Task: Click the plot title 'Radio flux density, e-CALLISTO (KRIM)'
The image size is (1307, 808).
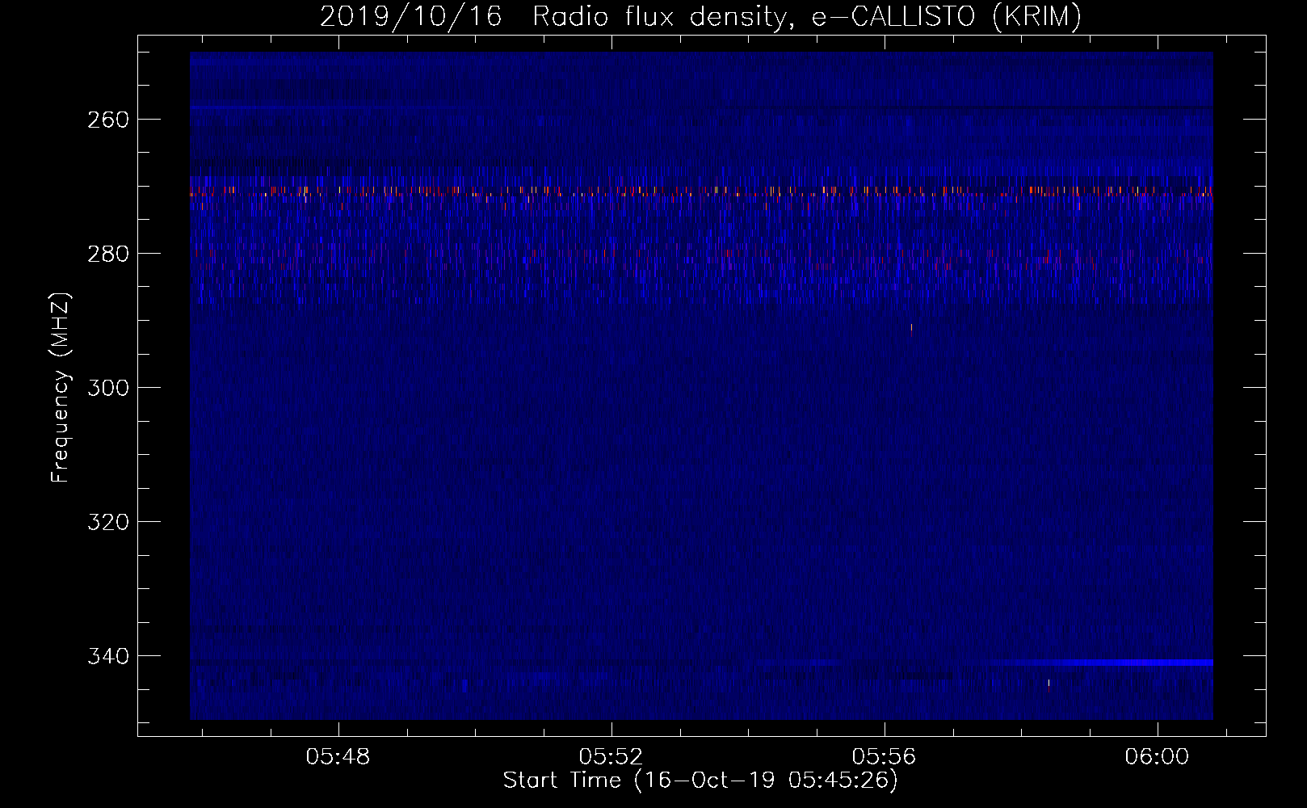Action: click(806, 16)
